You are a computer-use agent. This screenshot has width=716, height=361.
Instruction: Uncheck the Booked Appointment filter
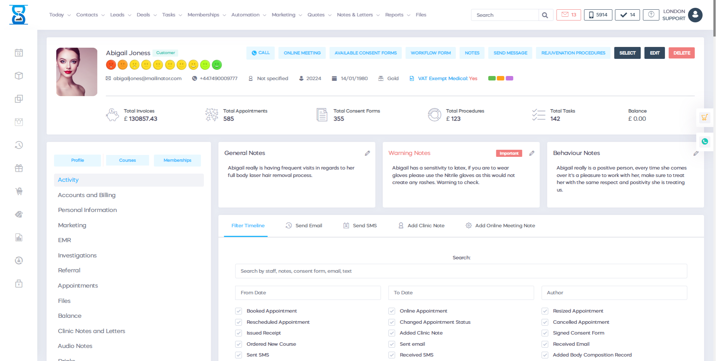click(x=239, y=311)
